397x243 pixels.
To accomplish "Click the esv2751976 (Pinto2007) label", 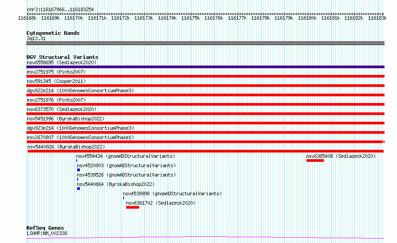I will point(56,100).
